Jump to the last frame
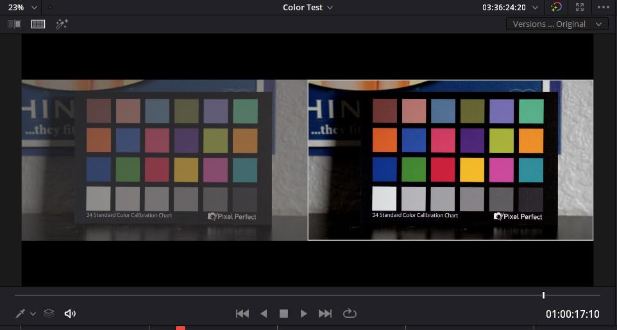Image resolution: width=617 pixels, height=330 pixels. [325, 313]
